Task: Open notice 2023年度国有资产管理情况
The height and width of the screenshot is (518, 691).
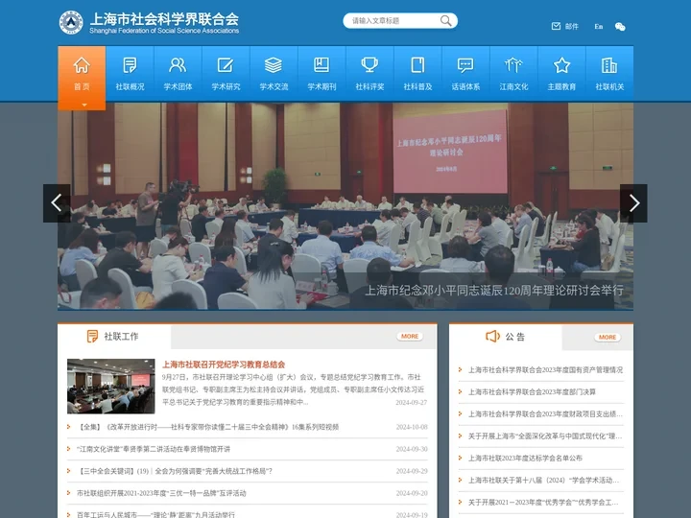Action: point(545,370)
